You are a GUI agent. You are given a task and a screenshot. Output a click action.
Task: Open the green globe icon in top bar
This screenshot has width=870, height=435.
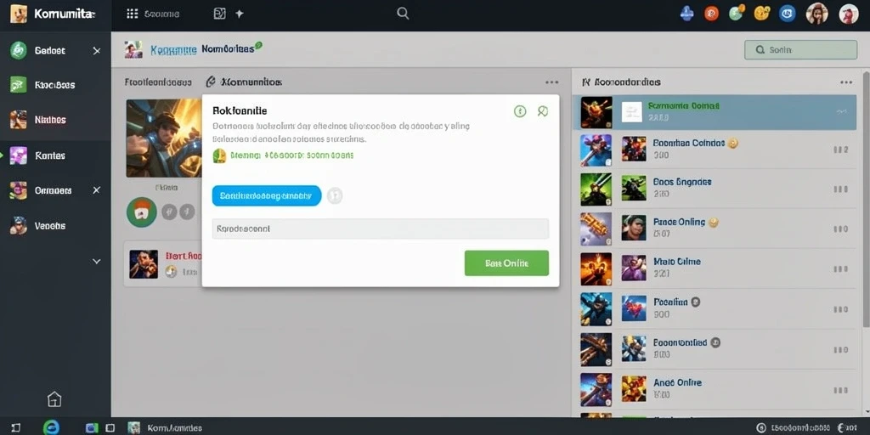coord(737,14)
